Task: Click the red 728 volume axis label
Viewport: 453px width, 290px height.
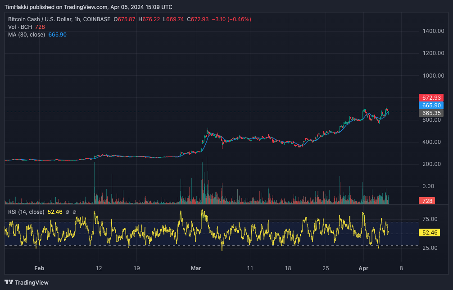Action: pyautogui.click(x=426, y=200)
